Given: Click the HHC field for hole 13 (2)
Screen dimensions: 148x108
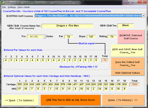Looking at the screenshot, I should [x=93, y=89].
